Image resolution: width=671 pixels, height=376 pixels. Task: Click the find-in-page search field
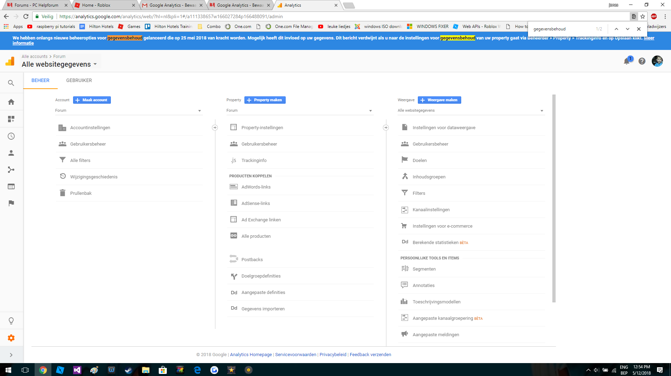pyautogui.click(x=563, y=29)
